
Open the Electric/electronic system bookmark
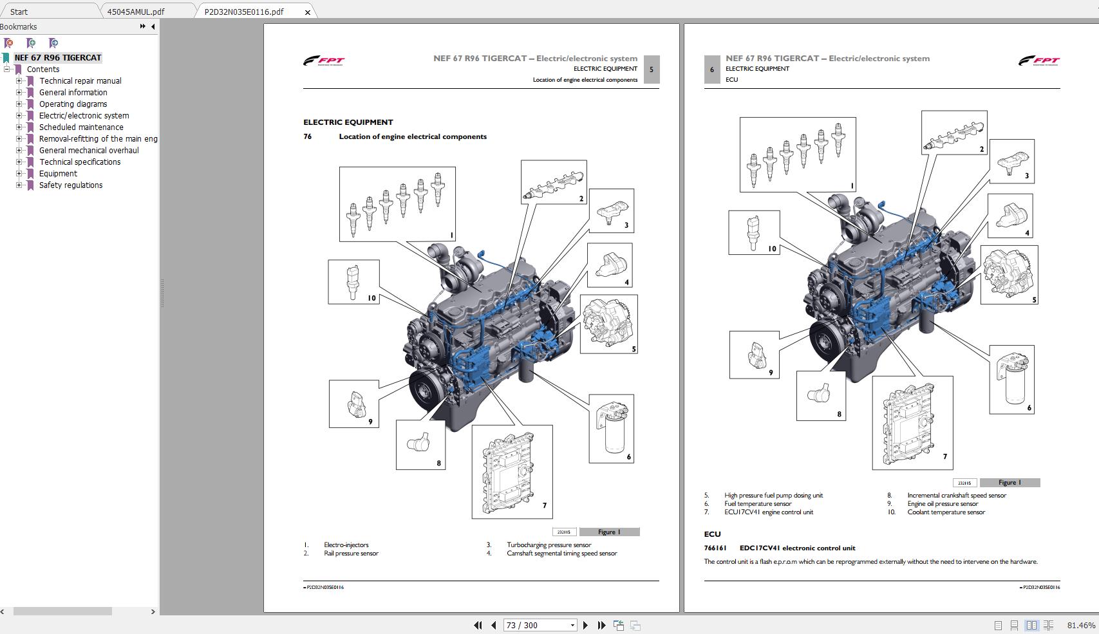point(84,115)
